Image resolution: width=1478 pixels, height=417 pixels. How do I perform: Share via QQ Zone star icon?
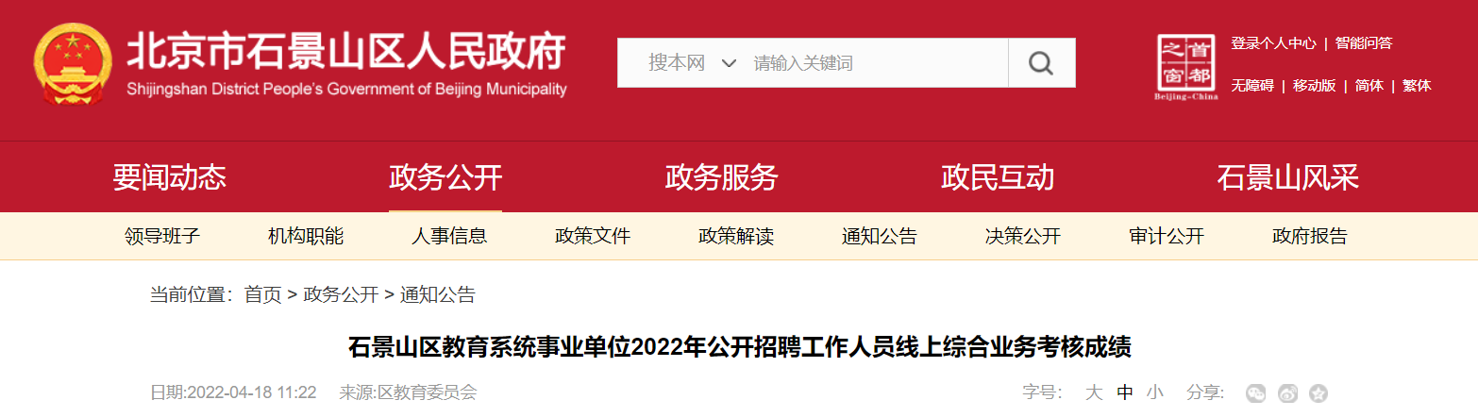point(1318,393)
